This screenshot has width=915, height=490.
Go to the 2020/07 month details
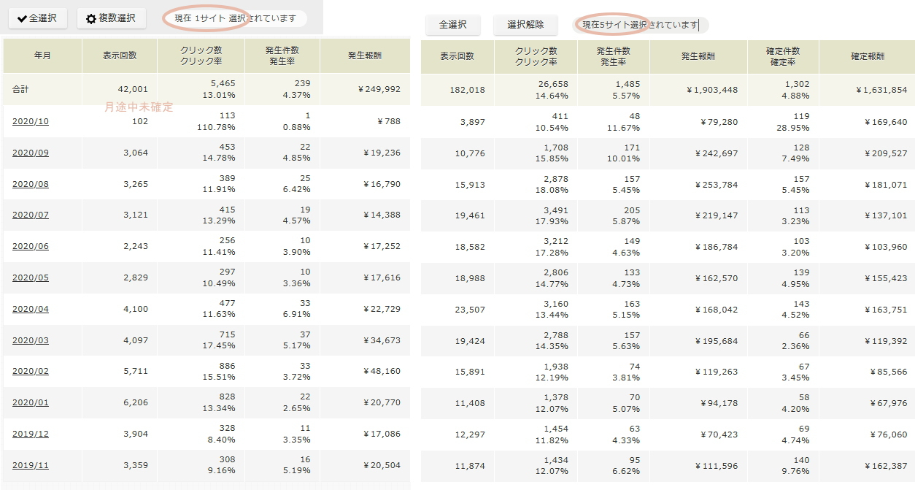pyautogui.click(x=31, y=215)
